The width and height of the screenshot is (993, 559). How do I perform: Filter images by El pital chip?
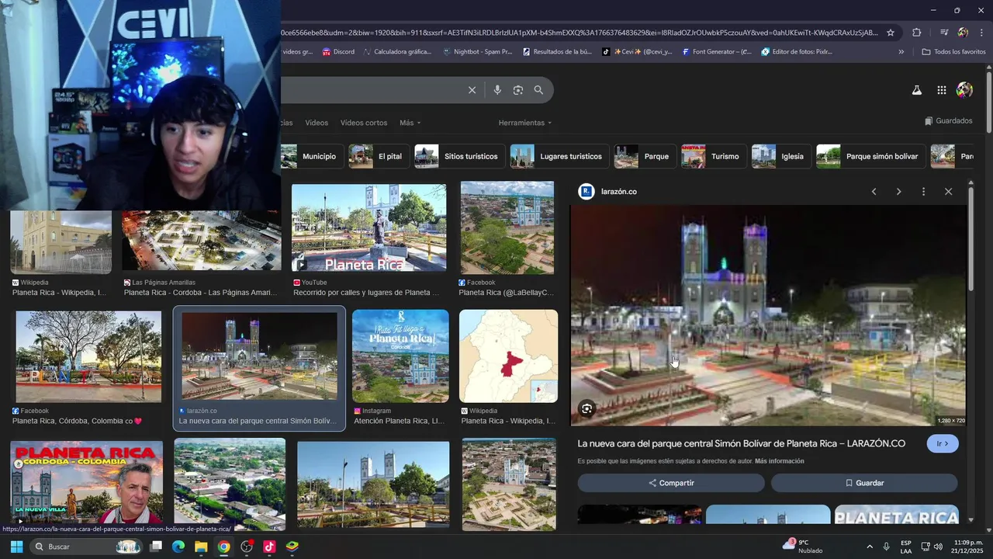378,156
